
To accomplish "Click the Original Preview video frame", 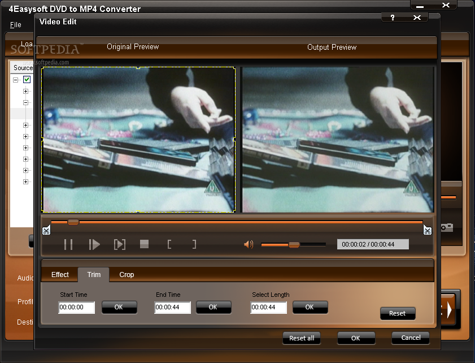I will point(138,139).
